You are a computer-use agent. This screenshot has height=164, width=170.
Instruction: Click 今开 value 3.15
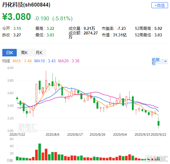17,29
